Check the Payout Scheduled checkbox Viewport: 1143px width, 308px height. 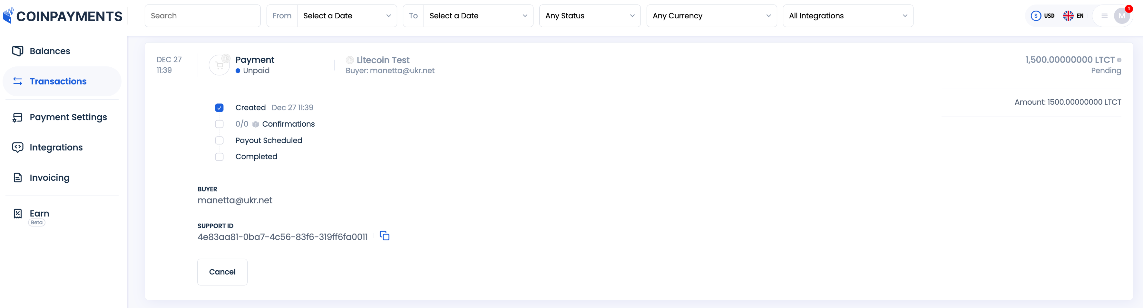[x=219, y=140]
